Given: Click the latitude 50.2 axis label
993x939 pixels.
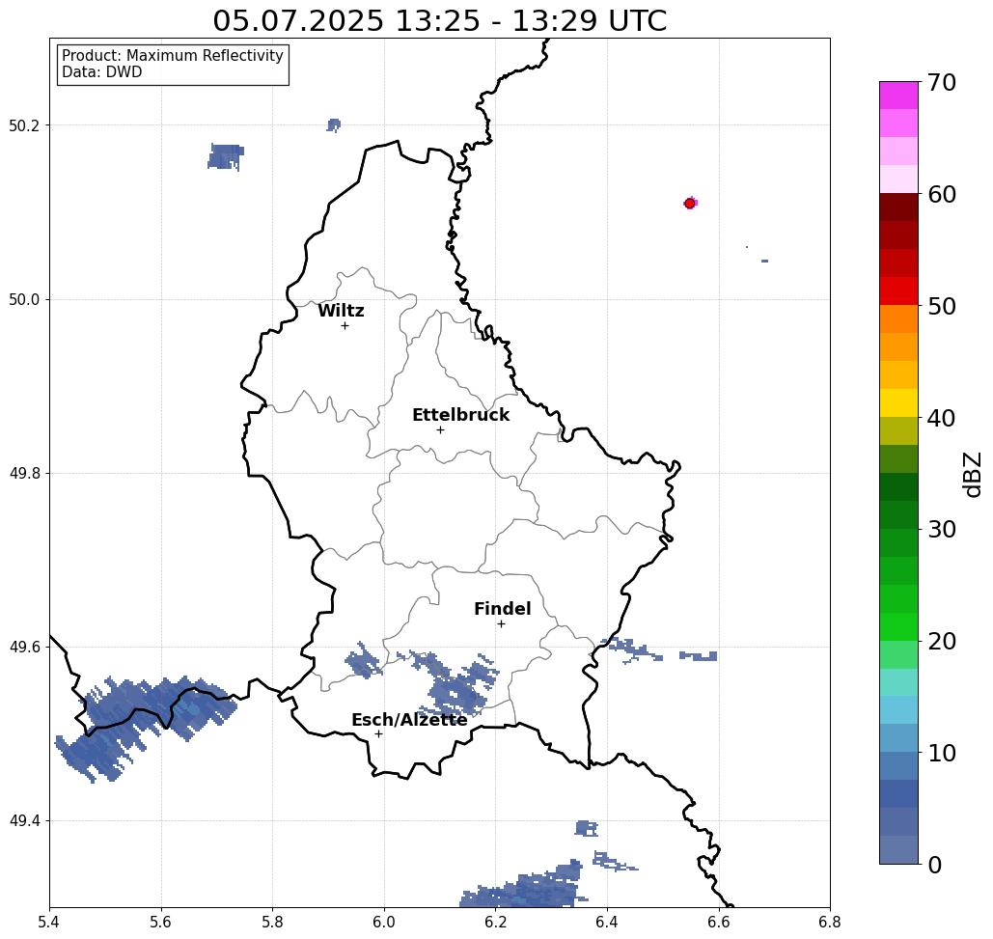Looking at the screenshot, I should (24, 125).
